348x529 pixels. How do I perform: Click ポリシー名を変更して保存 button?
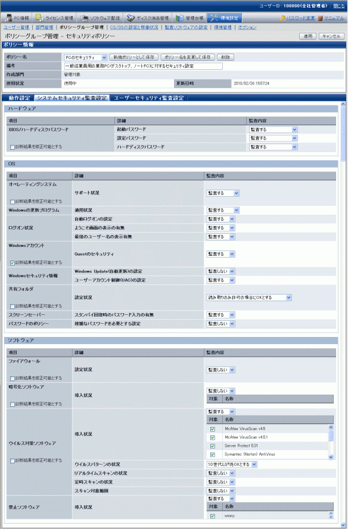click(187, 58)
